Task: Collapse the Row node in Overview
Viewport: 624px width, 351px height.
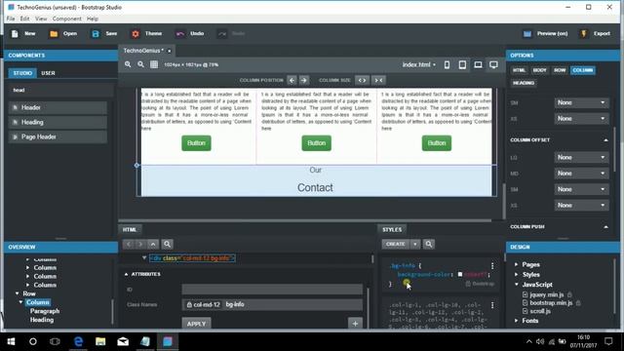Action: 18,293
